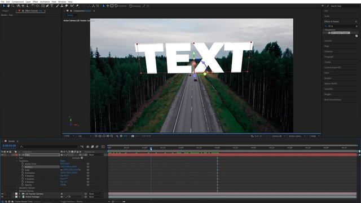Select the Zoom magnifier tool
361x203 pixels.
[x=13, y=6]
